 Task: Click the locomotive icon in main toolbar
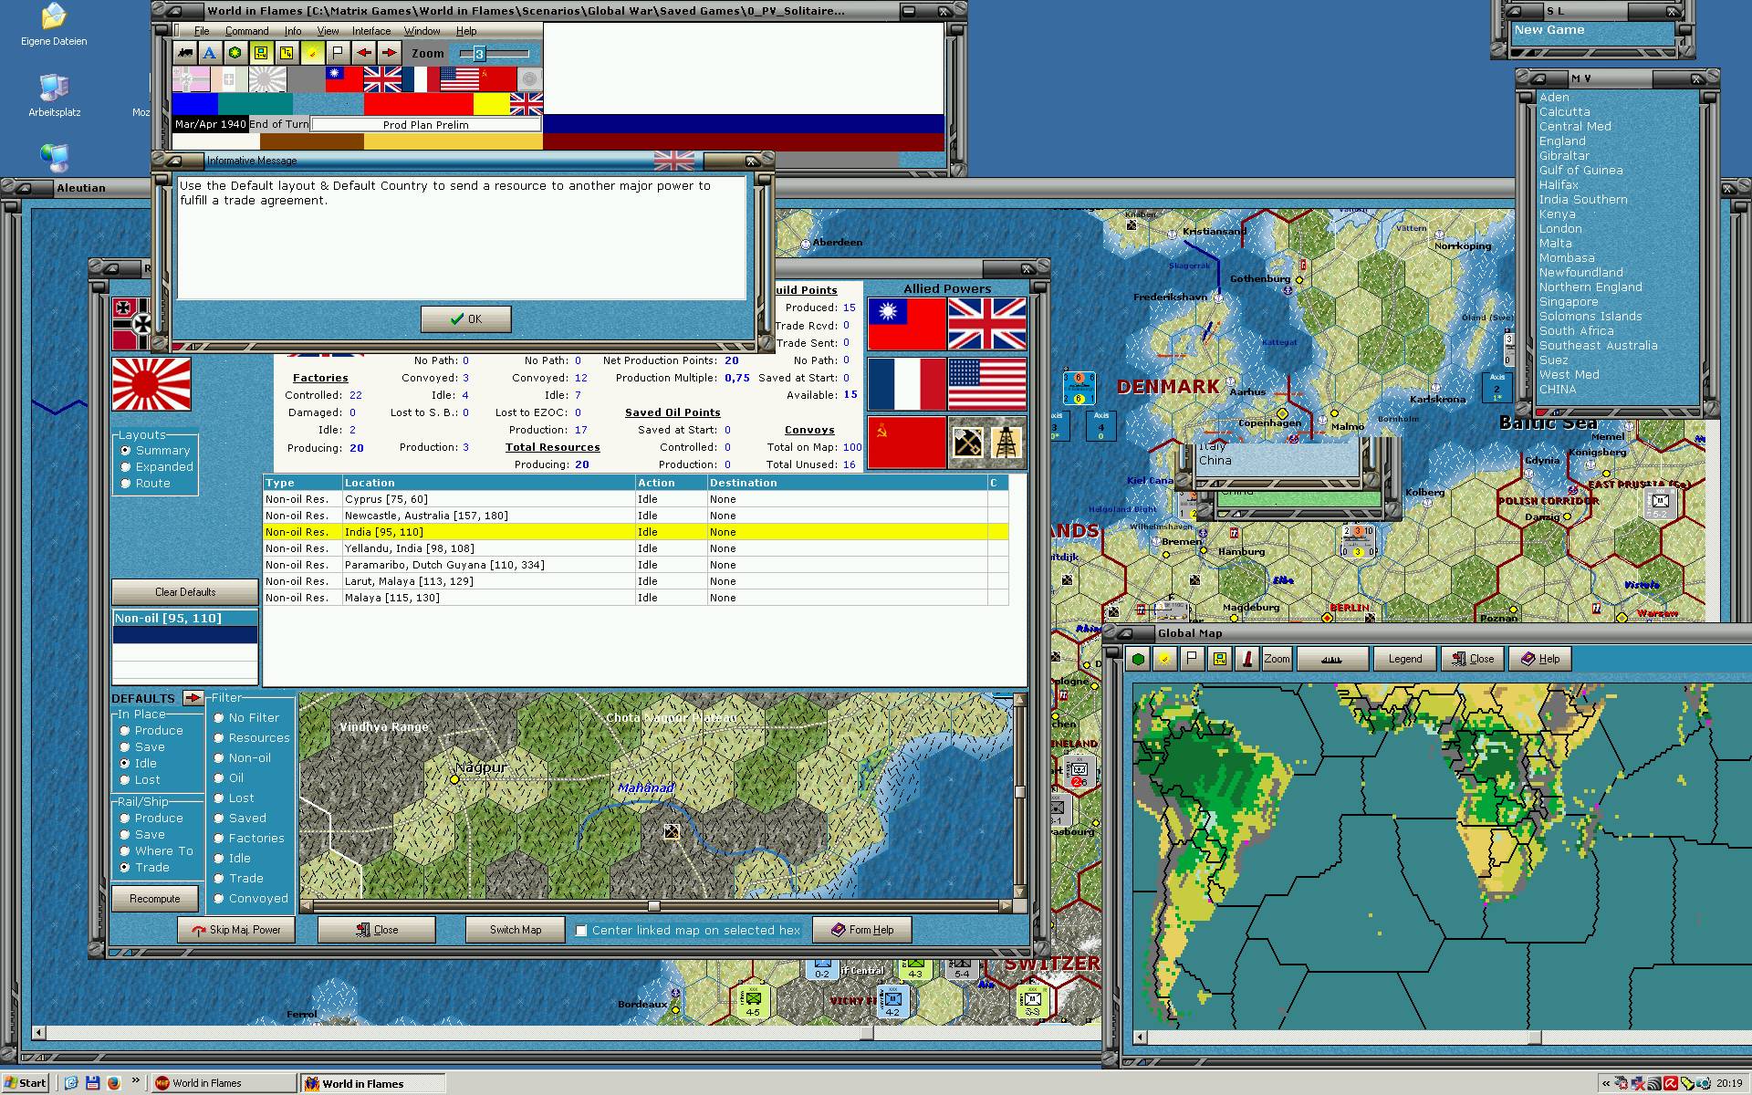click(185, 53)
